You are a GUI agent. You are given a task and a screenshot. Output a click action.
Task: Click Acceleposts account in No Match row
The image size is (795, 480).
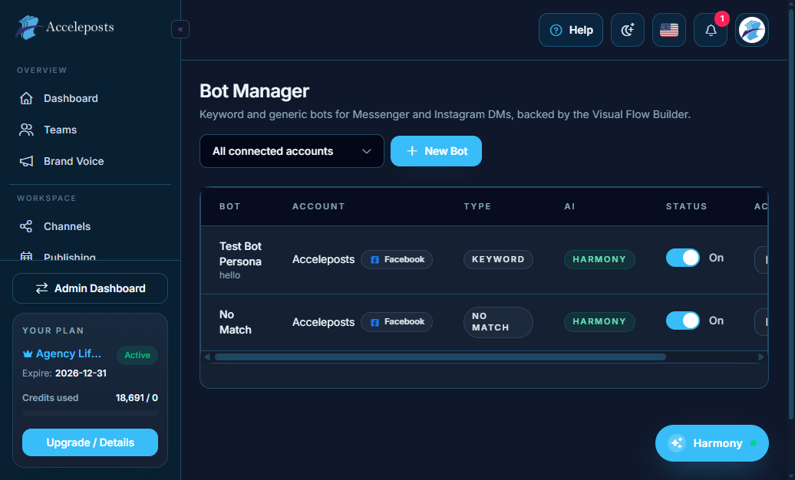324,322
